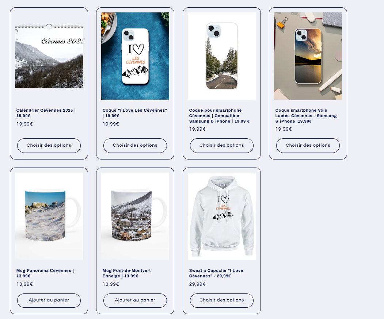The width and height of the screenshot is (384, 319).
Task: Choose options for Calendrier Cévennes 2025
Action: (x=49, y=146)
